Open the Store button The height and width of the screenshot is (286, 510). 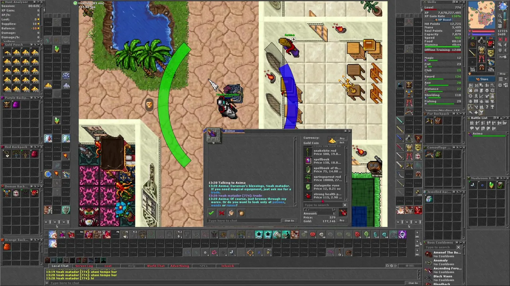click(482, 79)
